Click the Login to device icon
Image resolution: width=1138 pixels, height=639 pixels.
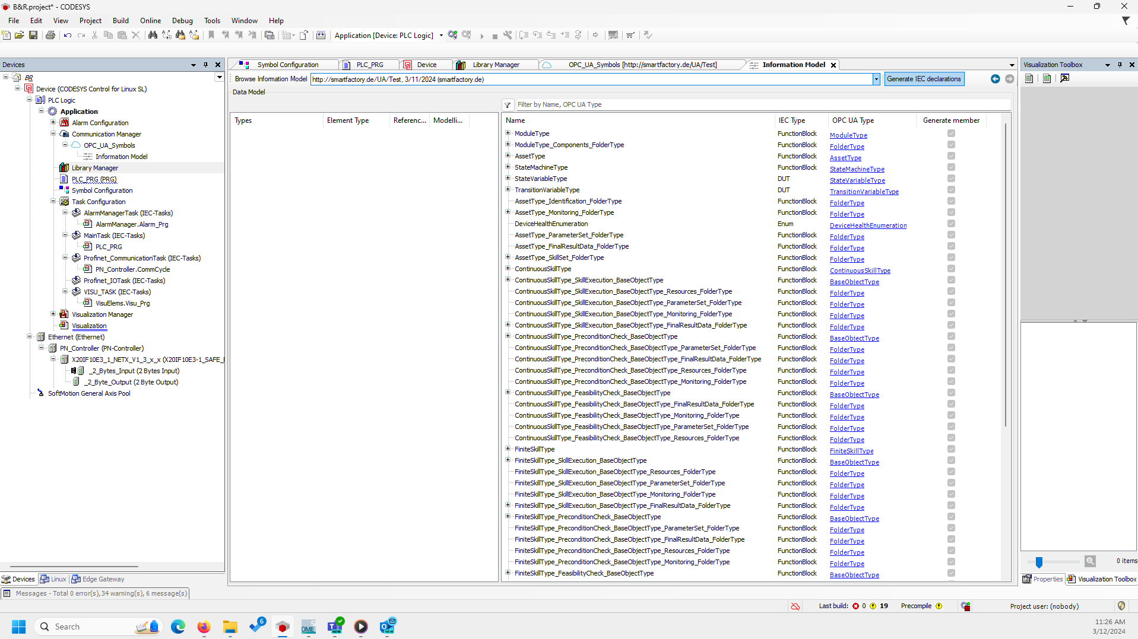click(453, 36)
